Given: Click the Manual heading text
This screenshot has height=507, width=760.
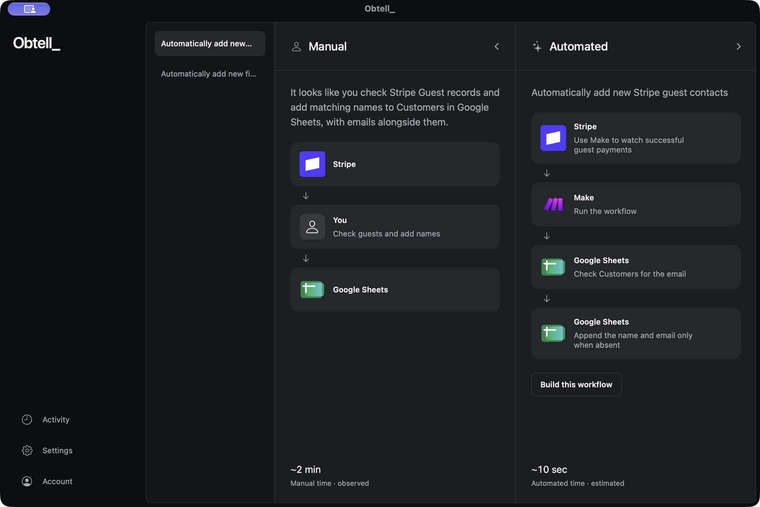Looking at the screenshot, I should pos(327,47).
